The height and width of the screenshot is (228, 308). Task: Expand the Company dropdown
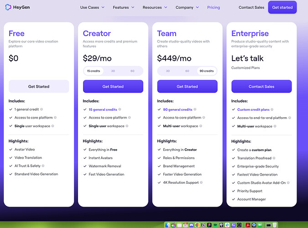(x=187, y=7)
